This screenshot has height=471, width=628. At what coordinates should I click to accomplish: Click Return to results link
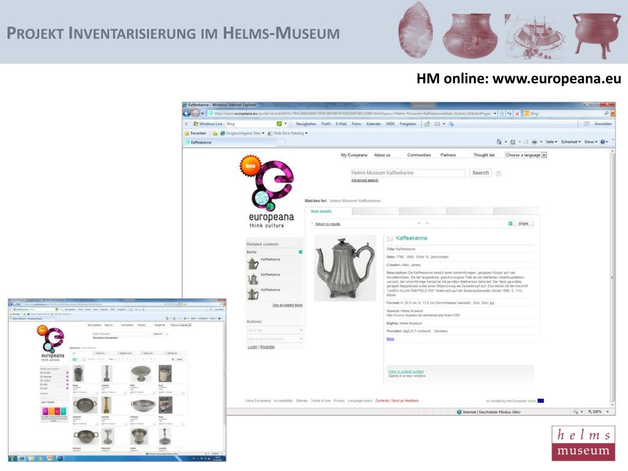[x=327, y=224]
